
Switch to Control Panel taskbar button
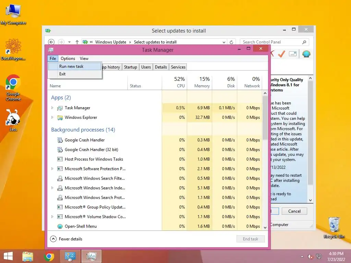click(70, 256)
